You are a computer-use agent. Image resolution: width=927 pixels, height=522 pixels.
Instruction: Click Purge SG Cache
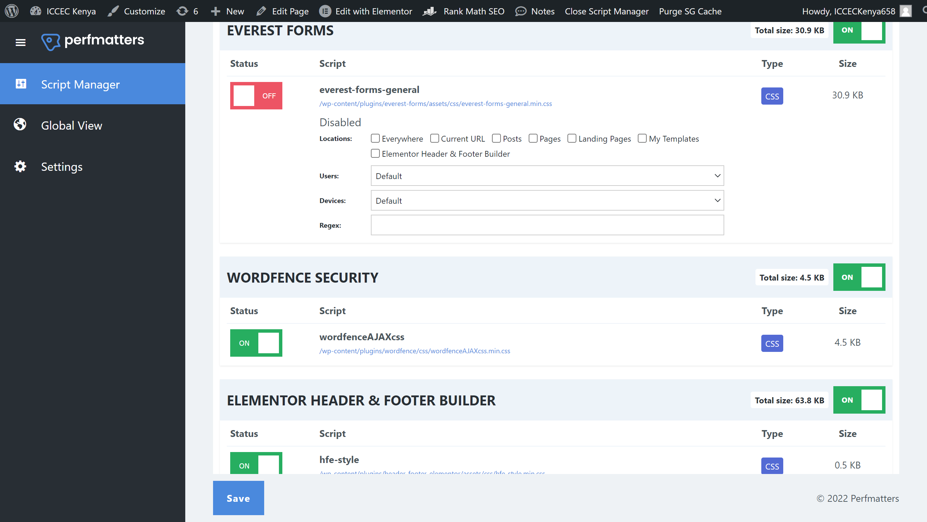(690, 11)
